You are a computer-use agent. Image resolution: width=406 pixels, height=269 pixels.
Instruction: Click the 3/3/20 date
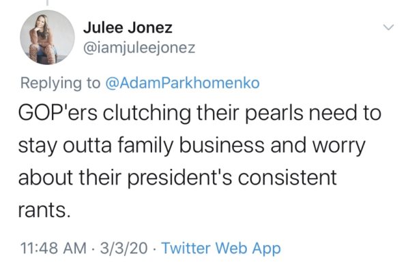(124, 248)
